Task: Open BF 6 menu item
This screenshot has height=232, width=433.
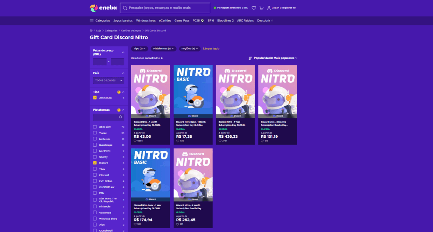Action: tap(211, 21)
